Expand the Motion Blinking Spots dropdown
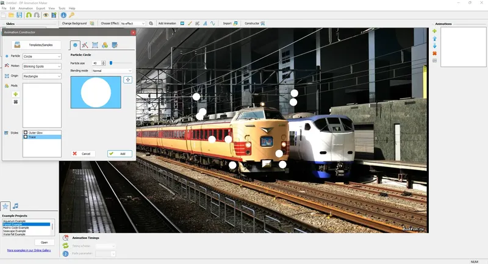 tap(42, 66)
